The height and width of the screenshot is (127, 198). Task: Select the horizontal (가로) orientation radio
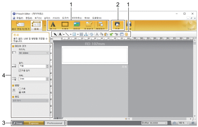pos(20,89)
